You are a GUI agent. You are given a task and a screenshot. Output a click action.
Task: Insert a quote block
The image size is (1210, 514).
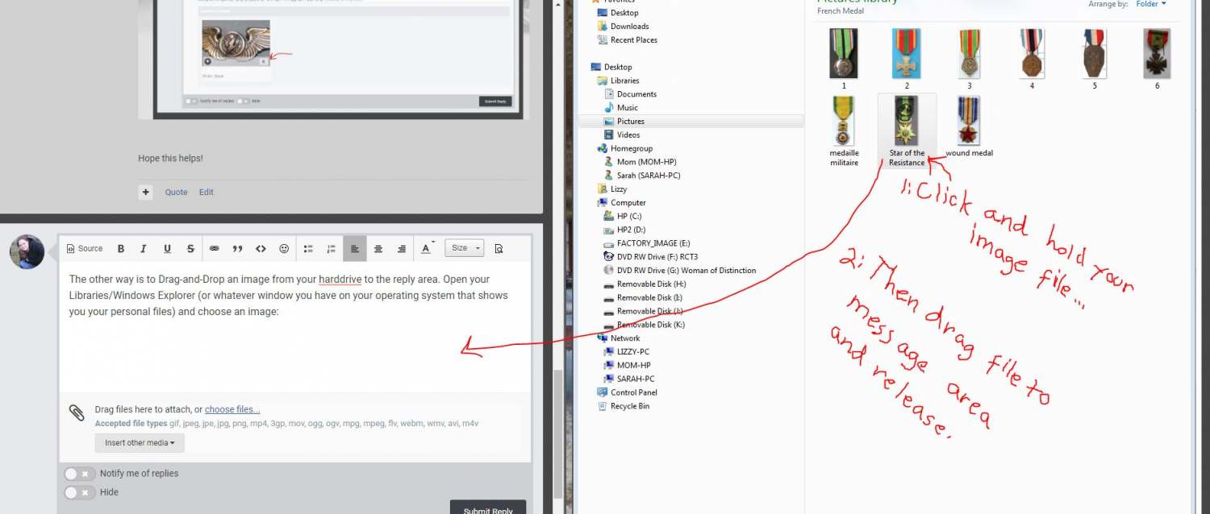click(237, 248)
